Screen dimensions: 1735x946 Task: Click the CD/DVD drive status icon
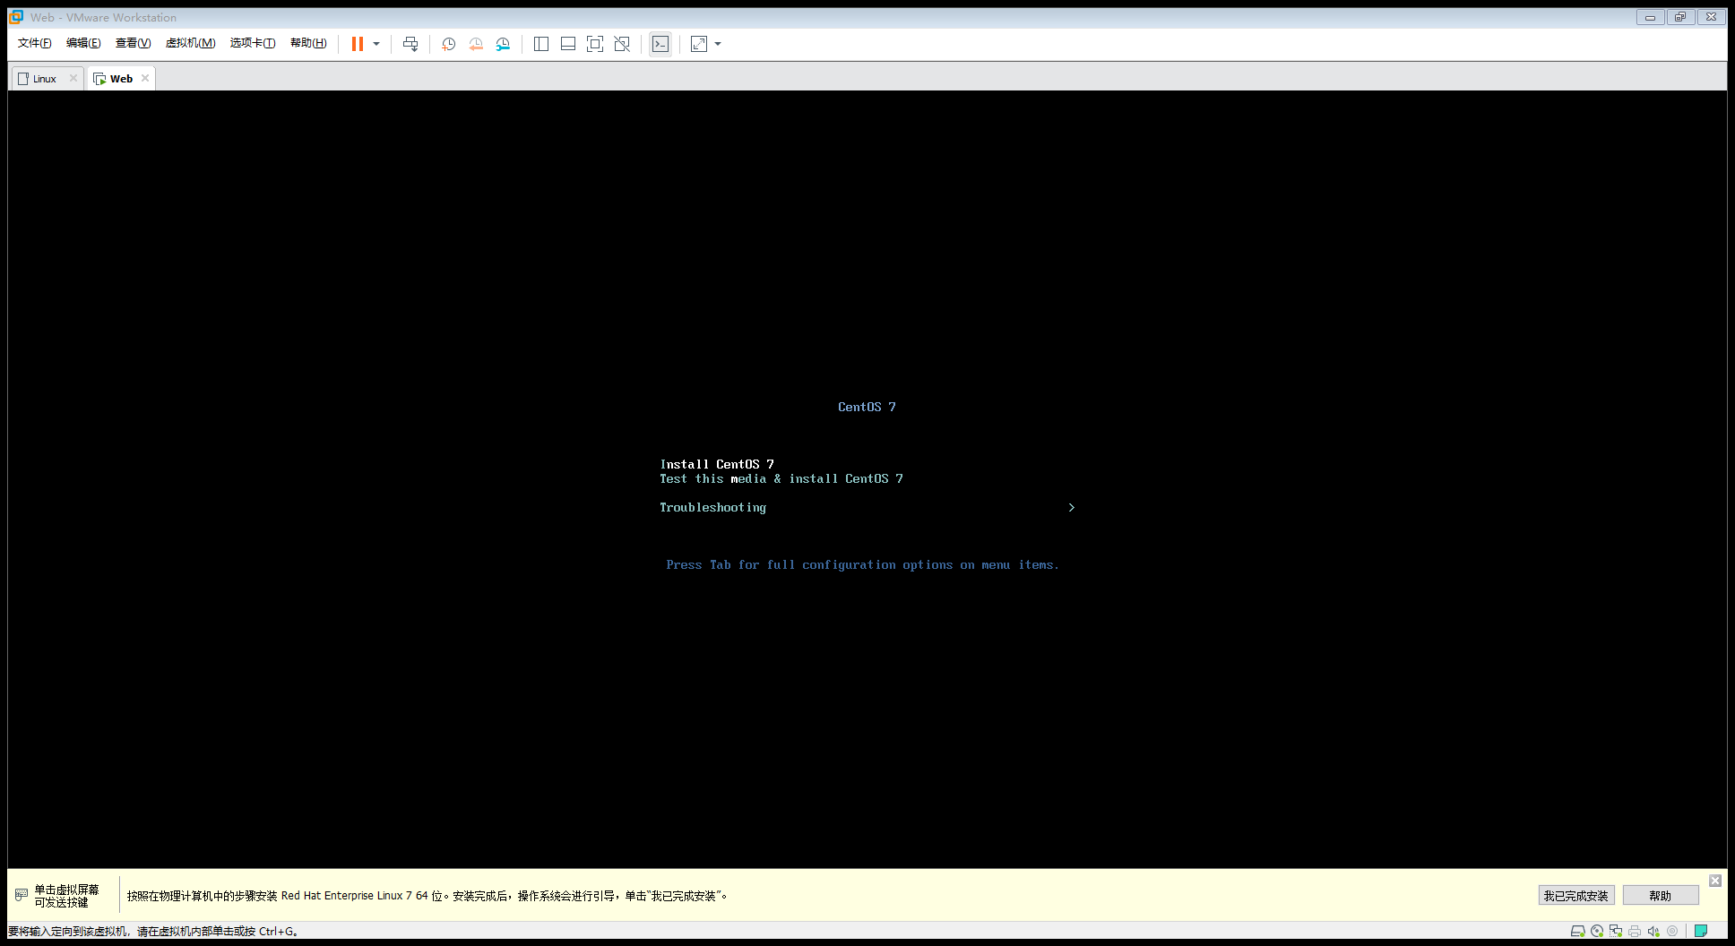[1597, 931]
